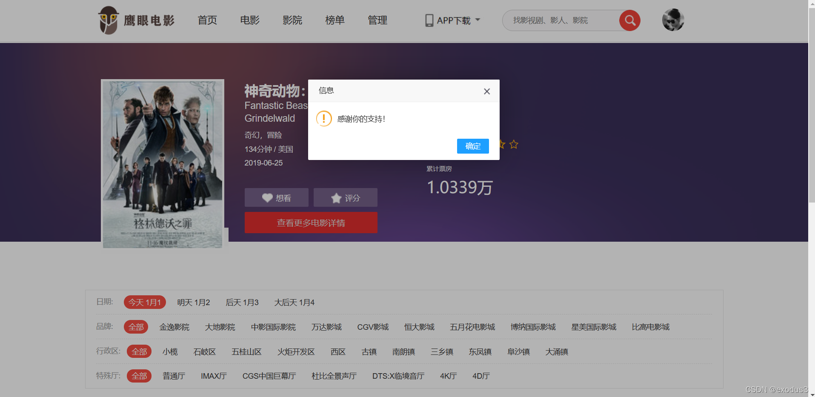The image size is (815, 397).
Task: Click the rightmost empty rating star
Action: pos(514,145)
